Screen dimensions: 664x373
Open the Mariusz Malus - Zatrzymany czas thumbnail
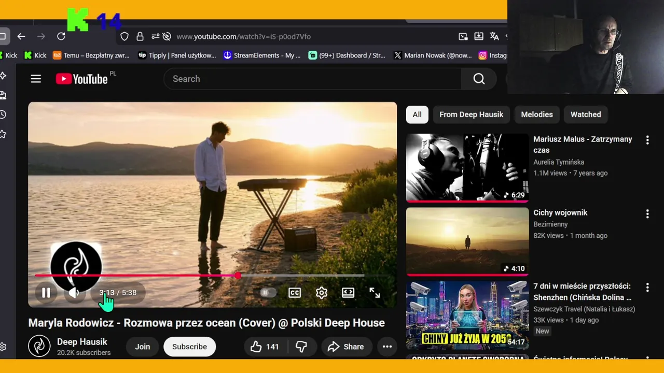pos(467,168)
